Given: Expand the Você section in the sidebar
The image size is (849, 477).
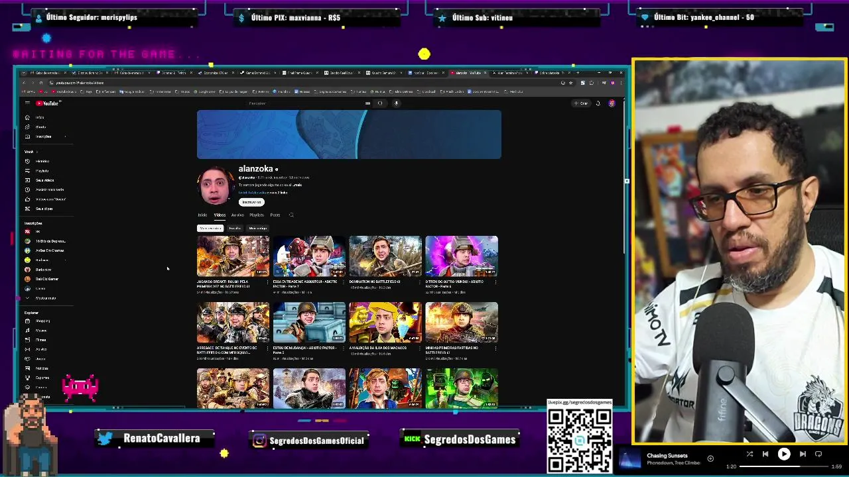Looking at the screenshot, I should (x=31, y=152).
